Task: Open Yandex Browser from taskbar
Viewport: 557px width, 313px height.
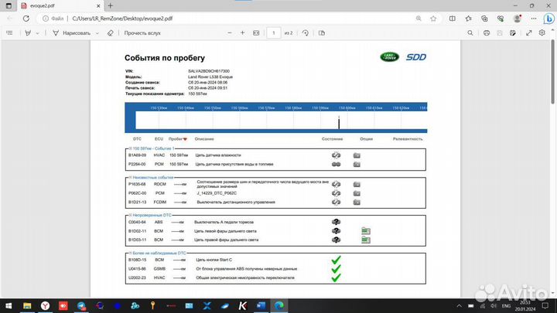Action: (45, 305)
